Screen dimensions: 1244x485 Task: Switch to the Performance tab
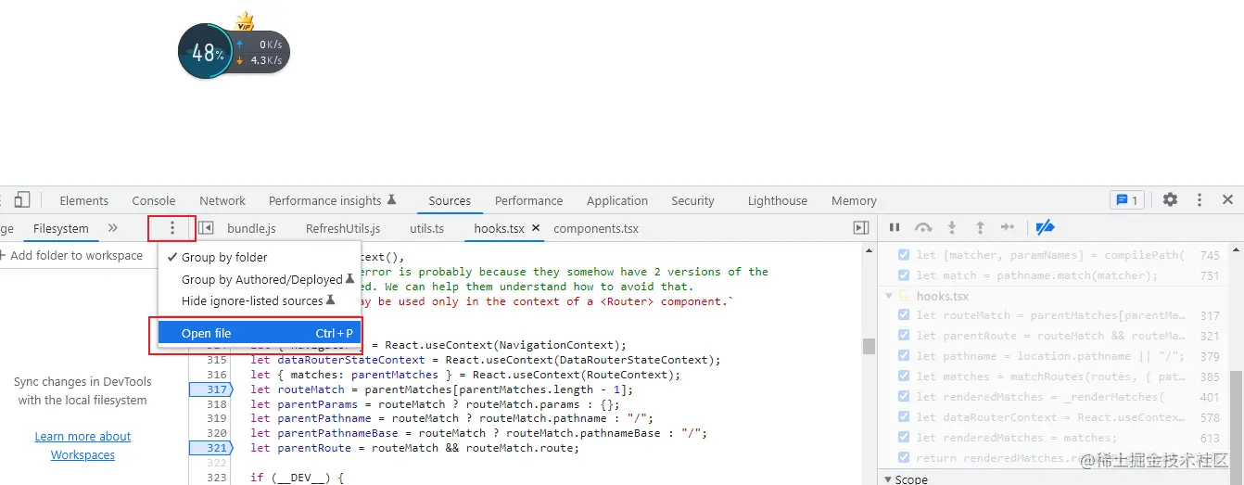(x=528, y=200)
